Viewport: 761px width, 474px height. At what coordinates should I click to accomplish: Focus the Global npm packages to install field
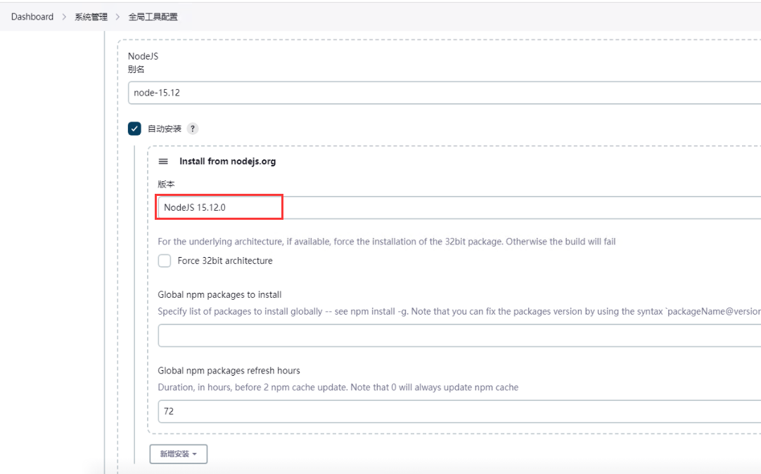pos(457,336)
